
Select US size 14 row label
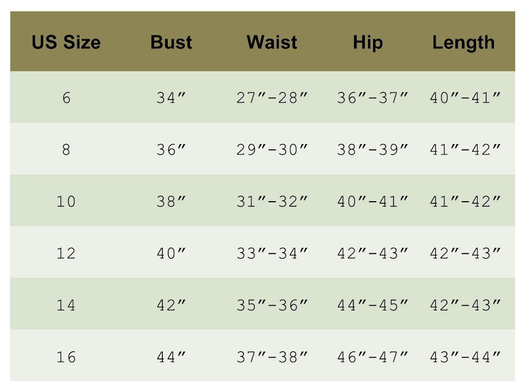66,305
